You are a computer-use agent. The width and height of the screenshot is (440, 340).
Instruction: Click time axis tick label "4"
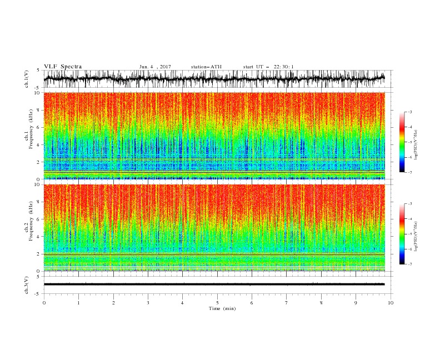182,303
